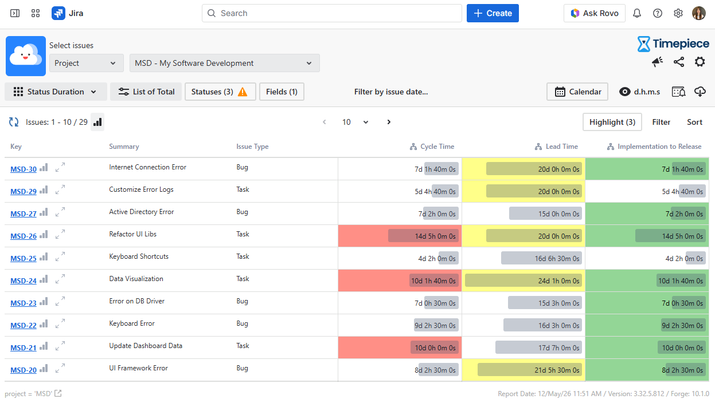Click the Statuses warning triangle icon

[243, 92]
